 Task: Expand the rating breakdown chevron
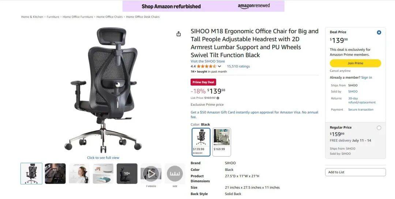pos(219,66)
